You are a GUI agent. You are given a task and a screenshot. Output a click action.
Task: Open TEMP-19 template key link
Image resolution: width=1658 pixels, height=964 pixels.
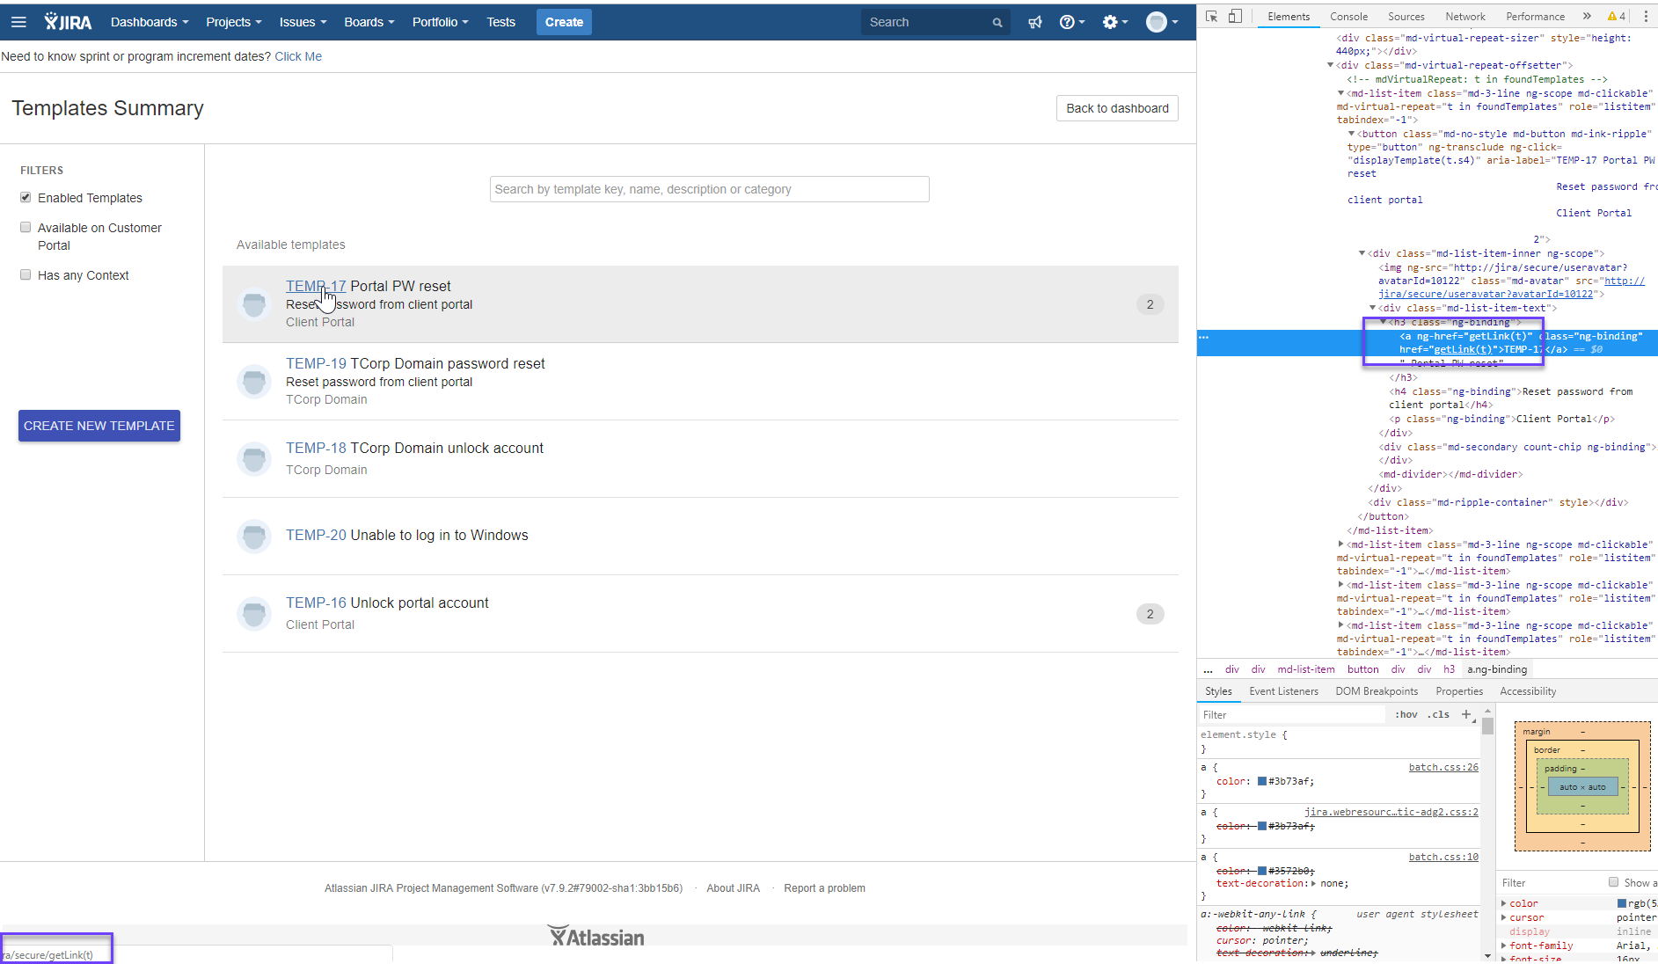[316, 363]
